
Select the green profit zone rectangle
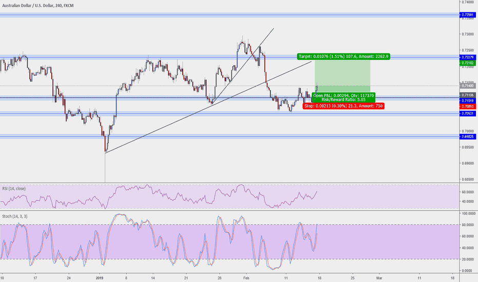(x=343, y=76)
